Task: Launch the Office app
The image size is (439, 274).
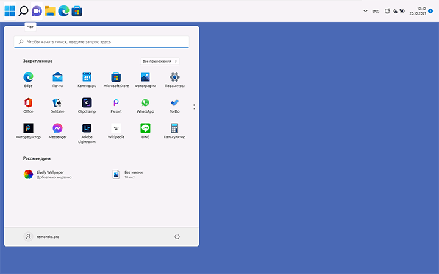Action: [x=28, y=105]
